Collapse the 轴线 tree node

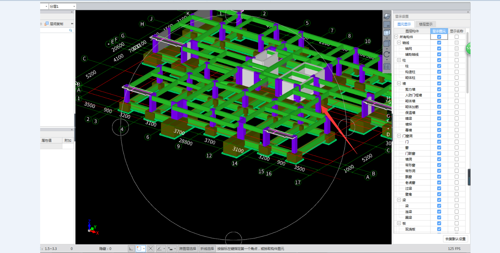[399, 43]
